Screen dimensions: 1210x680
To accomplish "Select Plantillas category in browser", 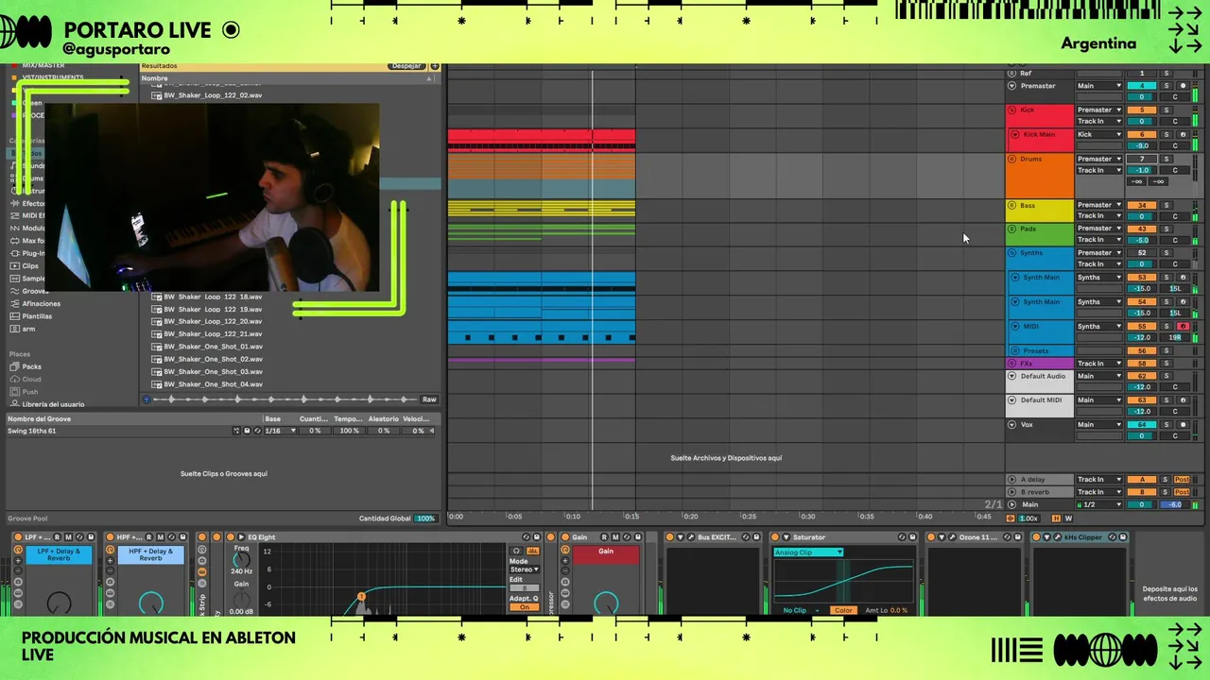I will (37, 315).
